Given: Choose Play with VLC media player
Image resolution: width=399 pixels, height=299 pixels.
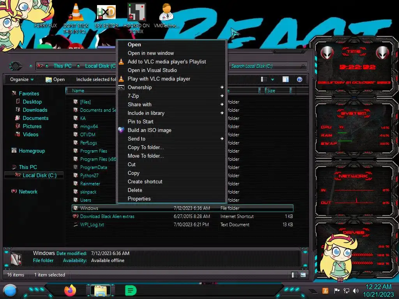Looking at the screenshot, I should point(171,79).
